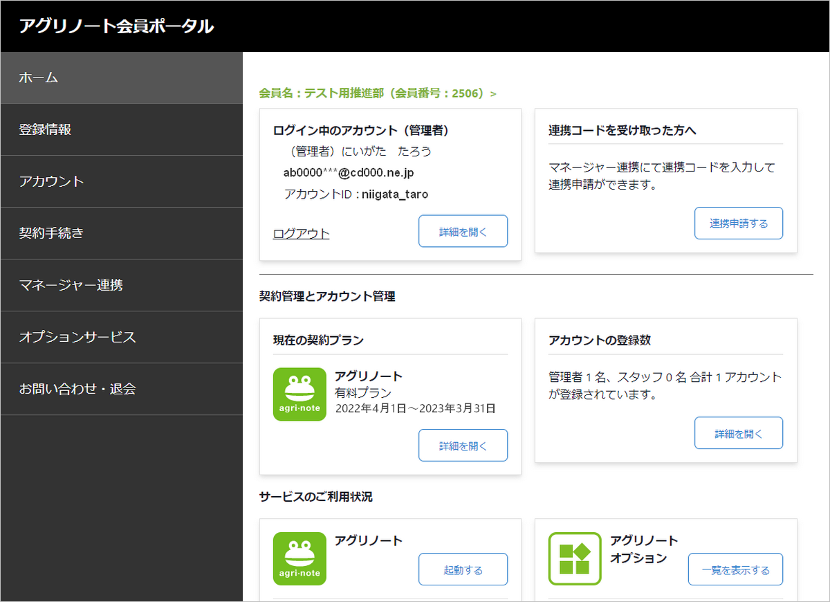Click the 連携申請する button
This screenshot has width=830, height=602.
(739, 223)
